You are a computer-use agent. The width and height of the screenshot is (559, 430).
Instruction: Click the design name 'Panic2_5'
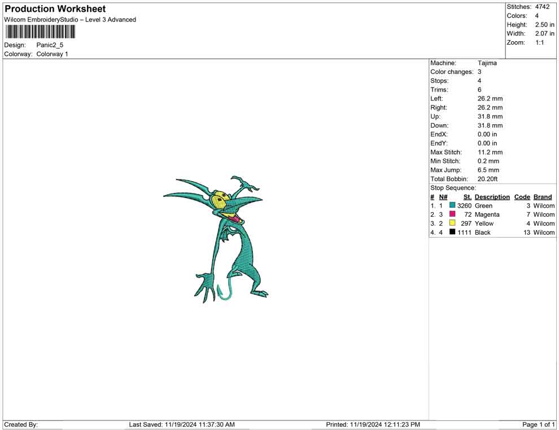tap(50, 45)
